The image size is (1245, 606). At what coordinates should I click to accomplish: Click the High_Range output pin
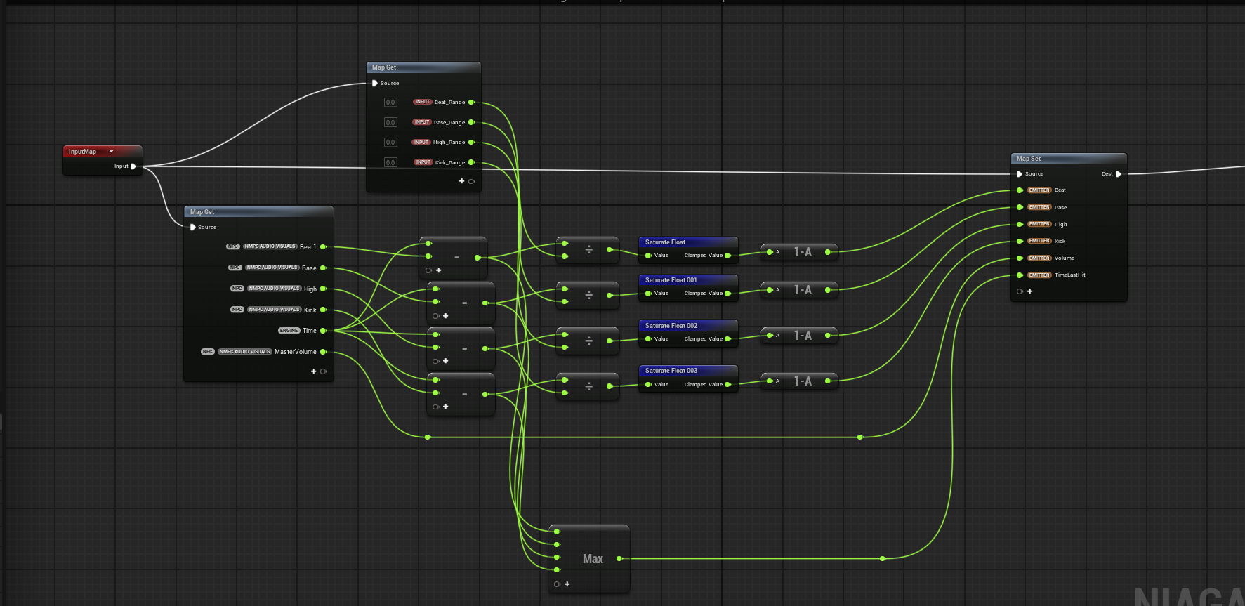tap(471, 143)
